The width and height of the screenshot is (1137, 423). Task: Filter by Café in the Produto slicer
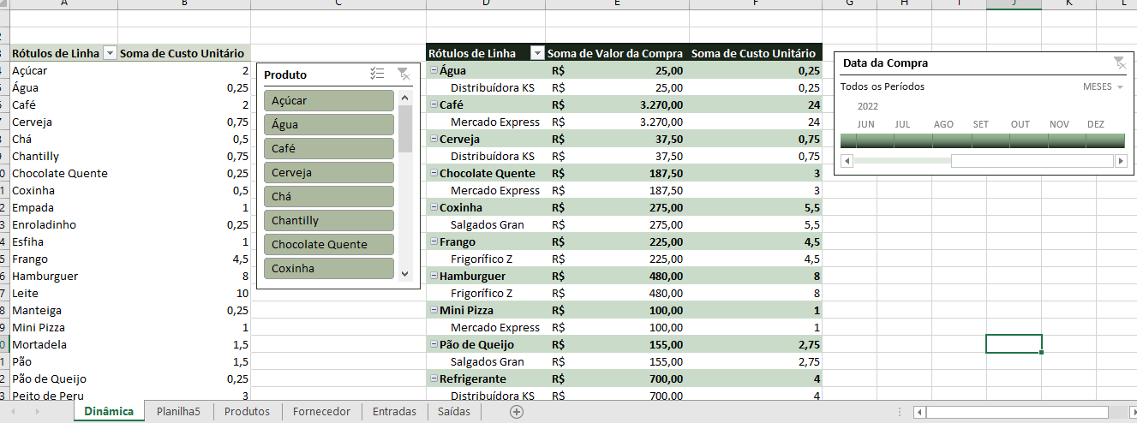click(x=329, y=148)
